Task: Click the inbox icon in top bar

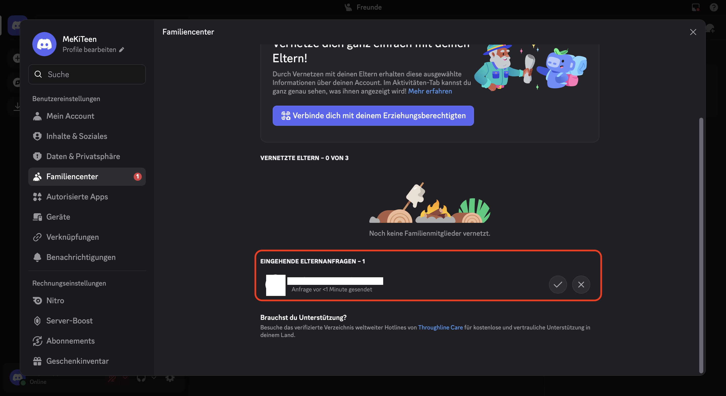Action: click(x=695, y=7)
